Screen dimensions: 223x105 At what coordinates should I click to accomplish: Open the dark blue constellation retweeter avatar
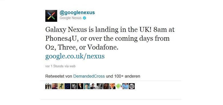coord(67,86)
